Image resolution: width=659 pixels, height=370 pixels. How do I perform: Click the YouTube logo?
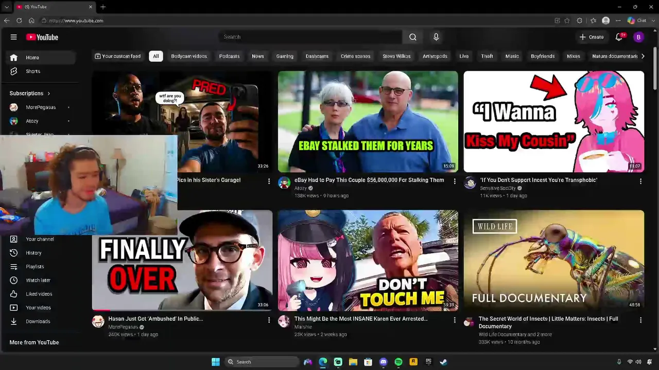click(42, 37)
